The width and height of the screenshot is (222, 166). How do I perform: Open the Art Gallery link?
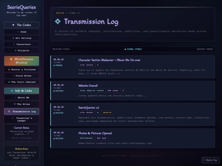(x=21, y=38)
